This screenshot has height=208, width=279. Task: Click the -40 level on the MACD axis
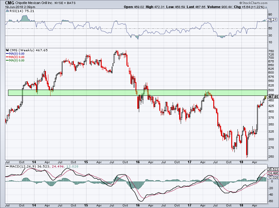[x=271, y=194]
